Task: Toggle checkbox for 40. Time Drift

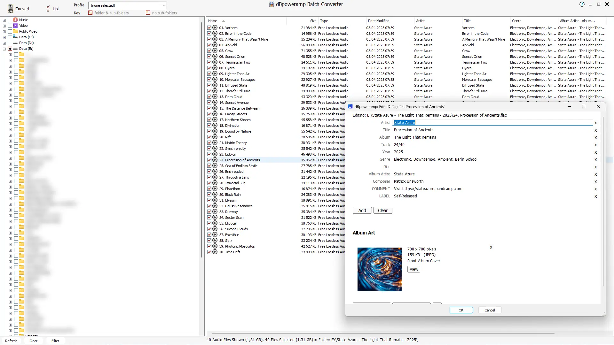Action: click(209, 252)
